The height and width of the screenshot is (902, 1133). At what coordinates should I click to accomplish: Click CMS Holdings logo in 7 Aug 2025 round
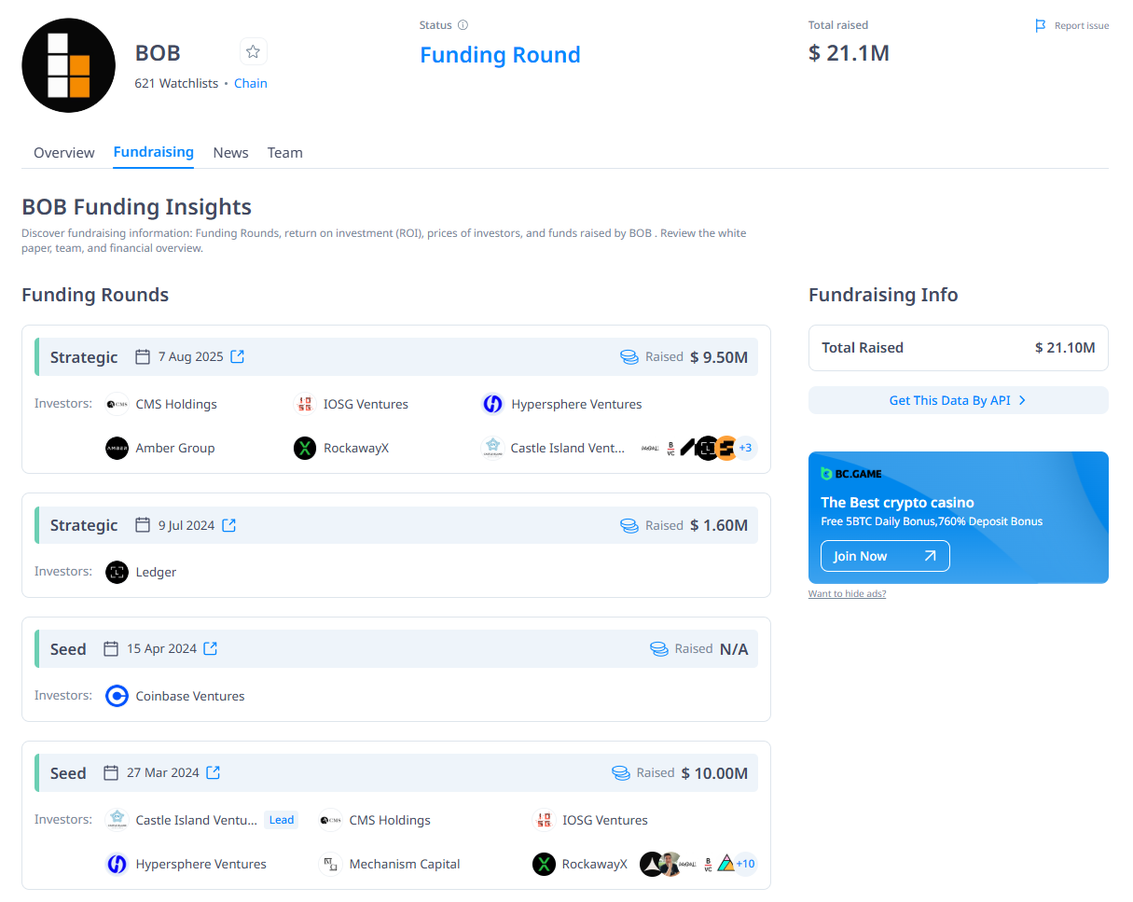point(117,404)
